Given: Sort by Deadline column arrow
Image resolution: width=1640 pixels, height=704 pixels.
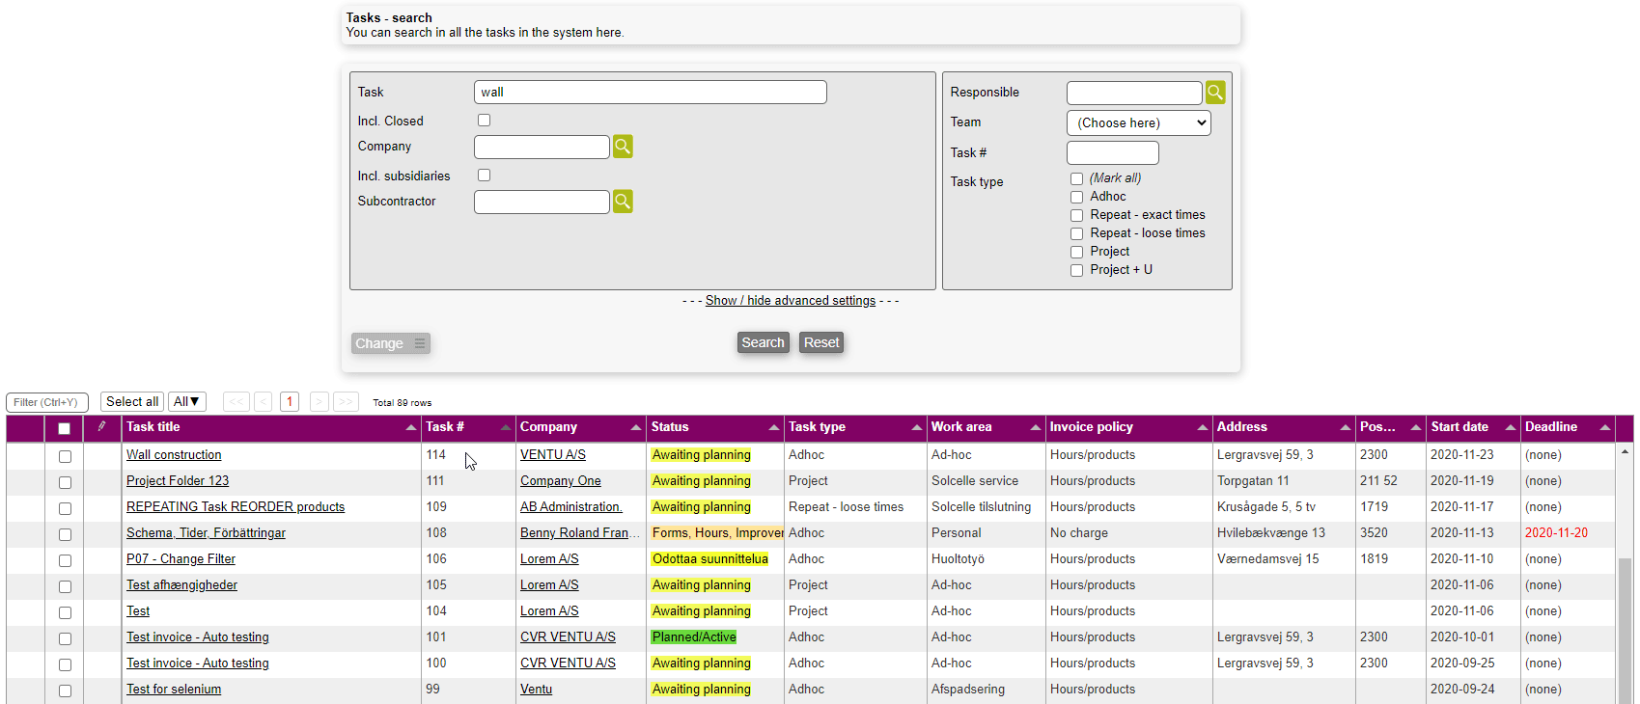Looking at the screenshot, I should pyautogui.click(x=1604, y=428).
